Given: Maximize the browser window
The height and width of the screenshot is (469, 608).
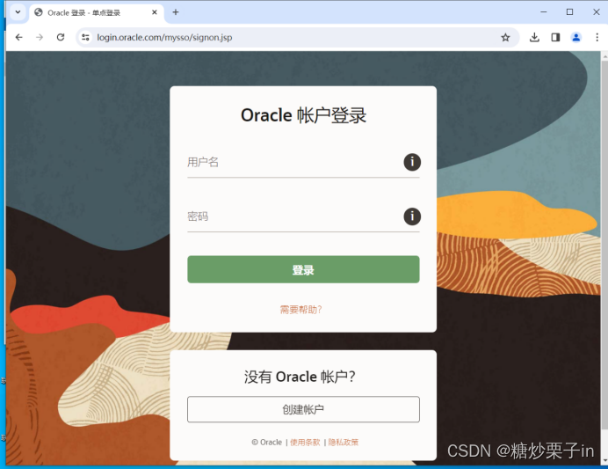Looking at the screenshot, I should [569, 12].
